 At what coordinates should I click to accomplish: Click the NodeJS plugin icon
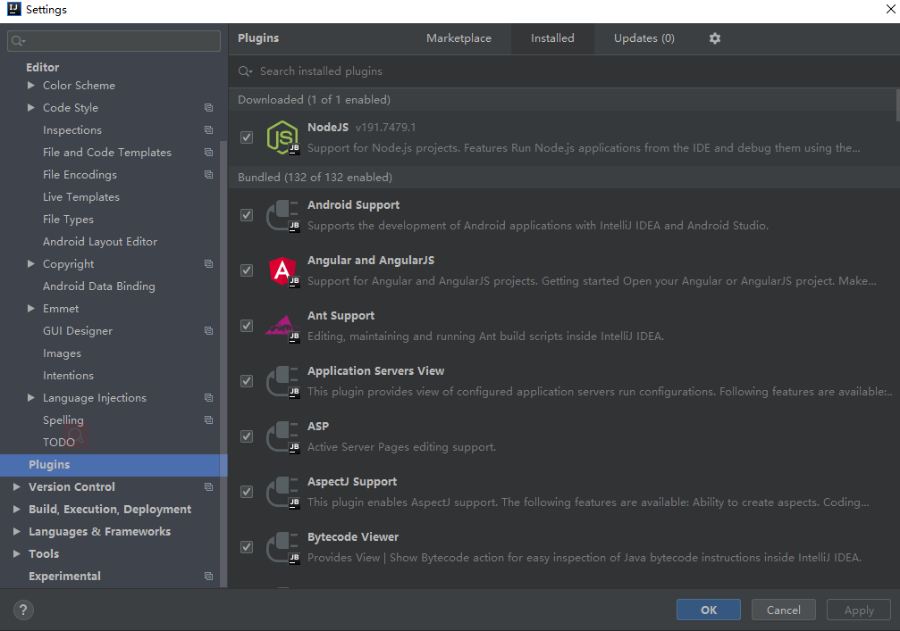(x=283, y=137)
